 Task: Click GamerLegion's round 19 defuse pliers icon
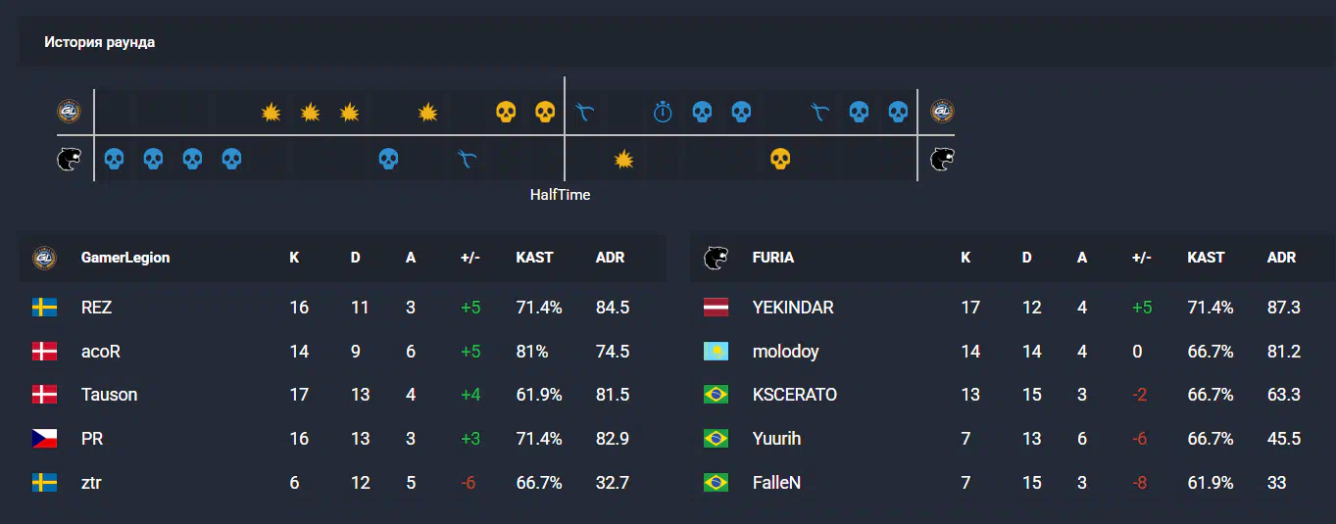819,112
